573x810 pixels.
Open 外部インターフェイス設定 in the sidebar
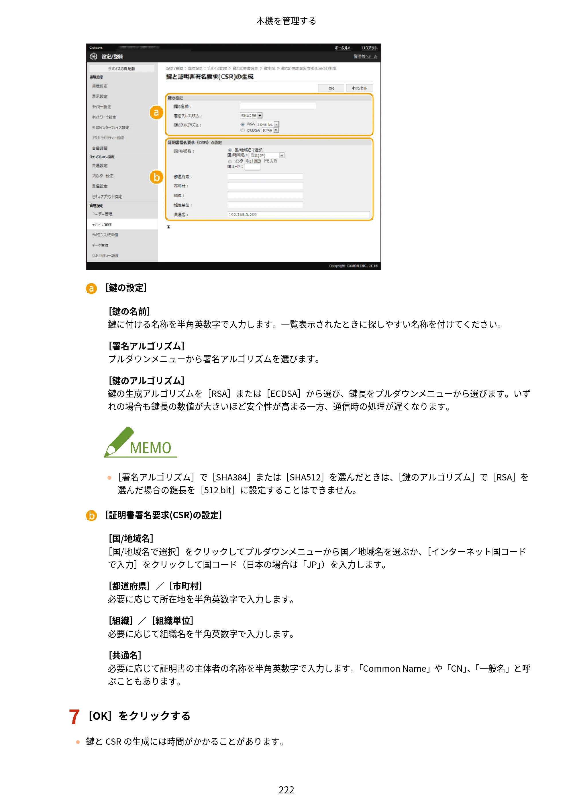point(111,127)
